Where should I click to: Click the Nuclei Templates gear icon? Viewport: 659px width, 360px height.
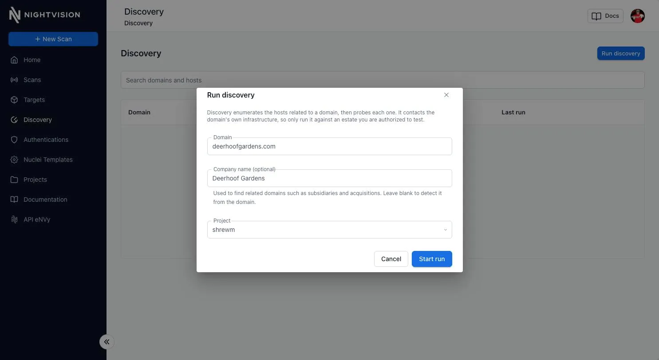(x=14, y=160)
